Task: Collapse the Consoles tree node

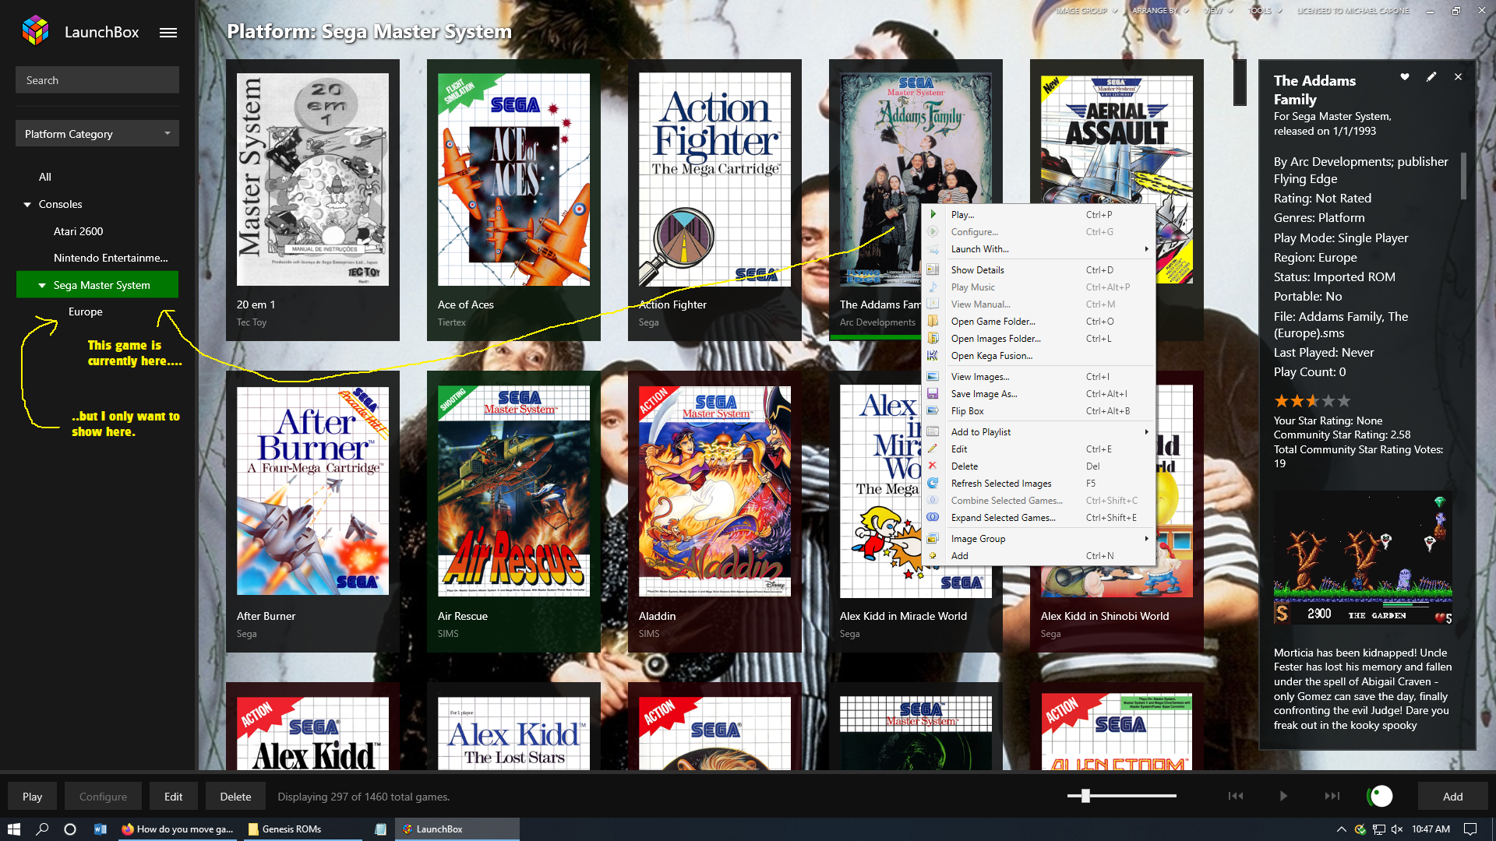Action: 27,204
